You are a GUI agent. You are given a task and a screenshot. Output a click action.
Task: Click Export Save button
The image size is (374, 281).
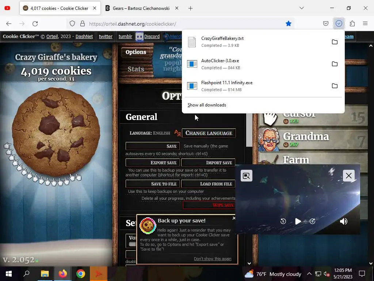point(152,163)
